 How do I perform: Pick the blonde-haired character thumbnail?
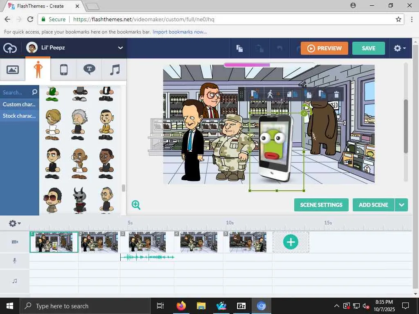pos(53,124)
